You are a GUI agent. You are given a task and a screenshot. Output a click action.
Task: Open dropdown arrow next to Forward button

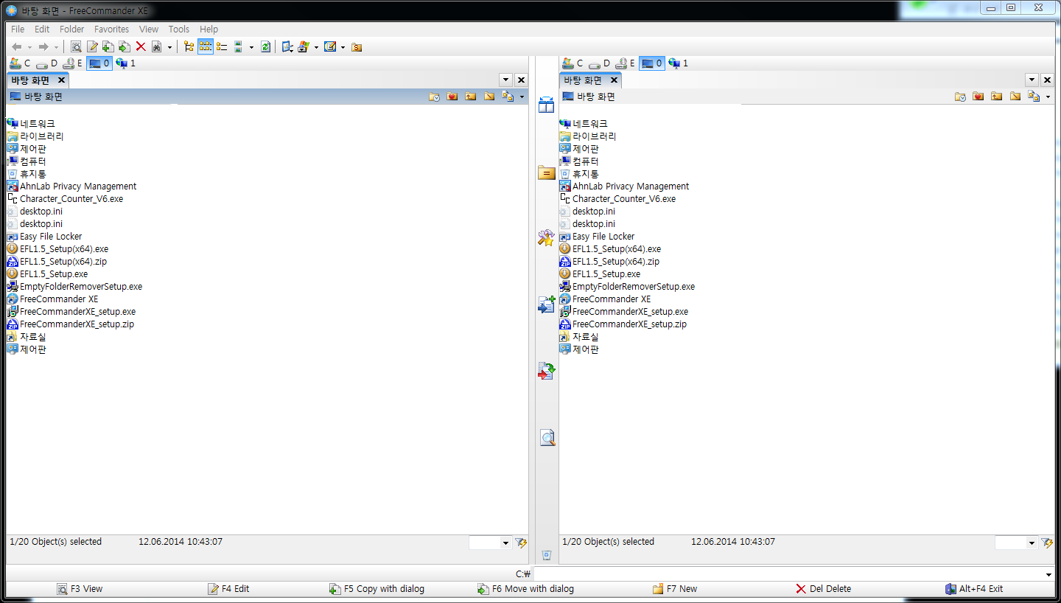coord(56,47)
